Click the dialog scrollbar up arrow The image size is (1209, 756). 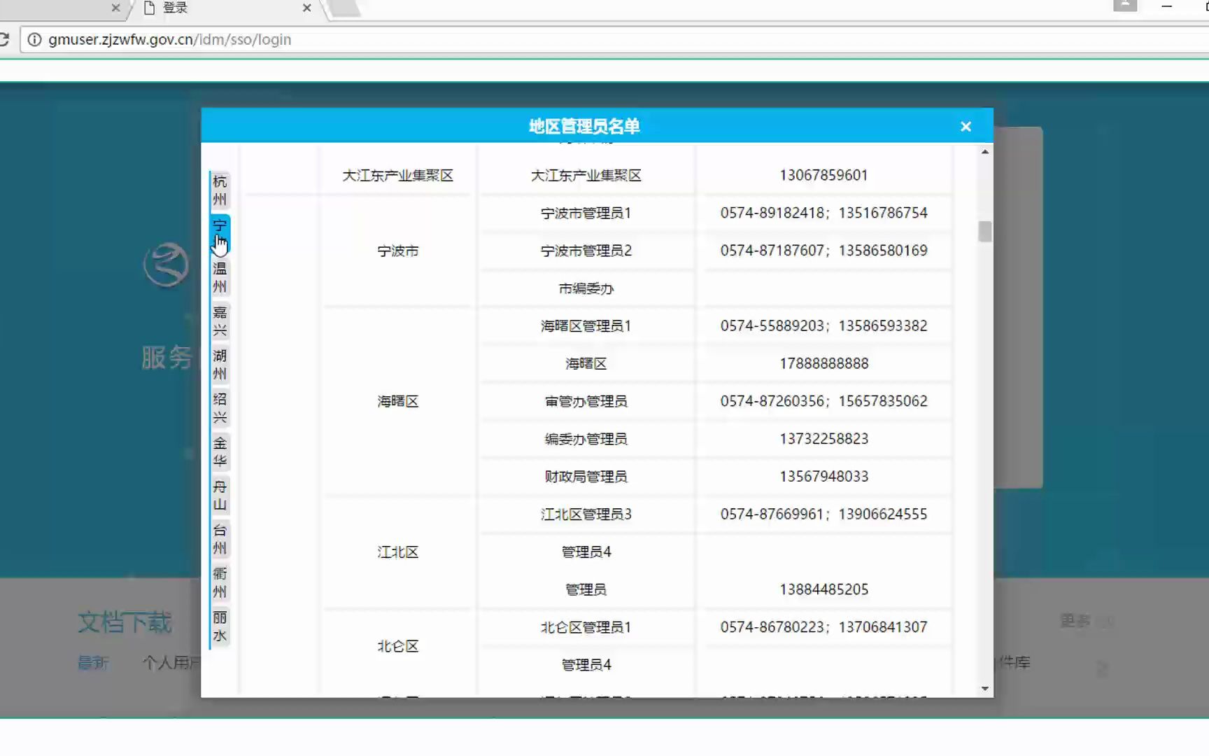tap(984, 150)
